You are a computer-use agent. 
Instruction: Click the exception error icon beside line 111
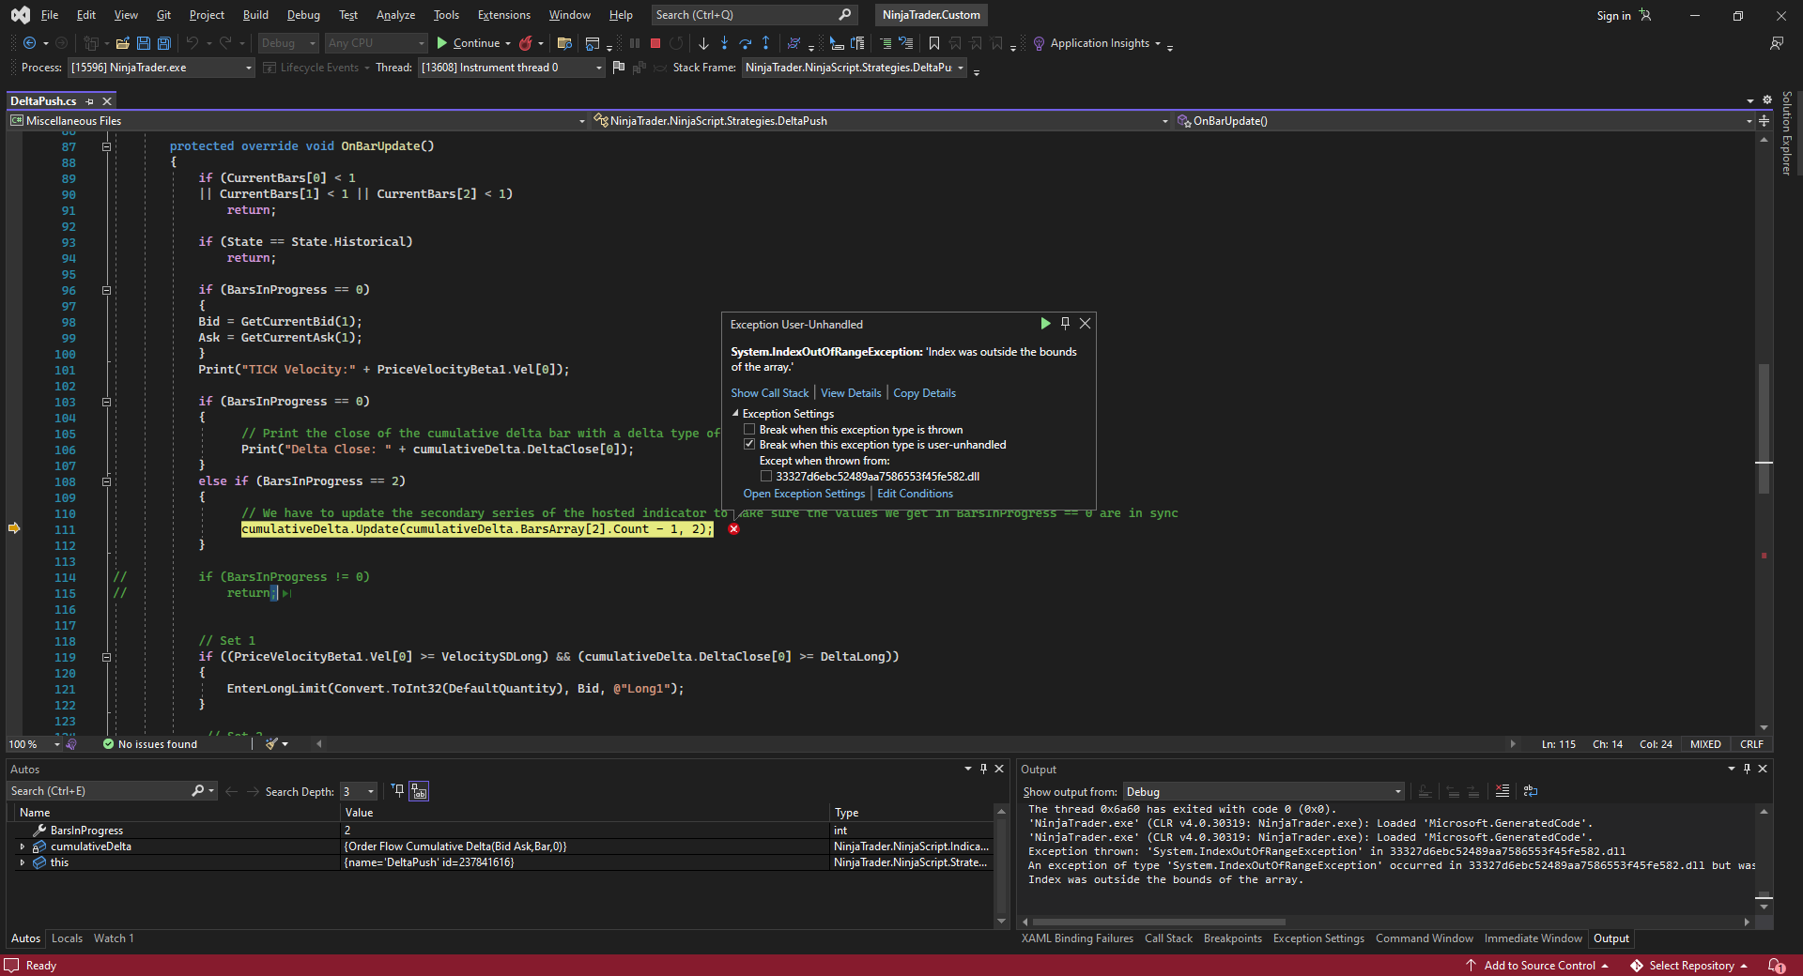[x=734, y=529]
